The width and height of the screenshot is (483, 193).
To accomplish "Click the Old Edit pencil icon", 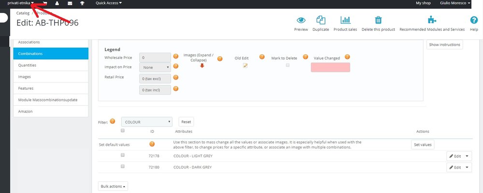I will [245, 65].
